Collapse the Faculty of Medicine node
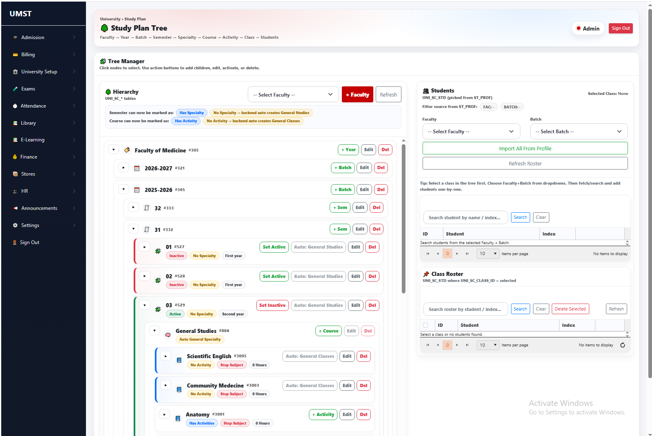 click(x=114, y=150)
